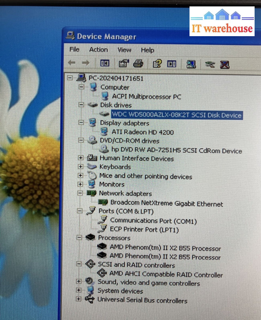Collapse the Processors category
This screenshot has height=320, width=261.
pyautogui.click(x=79, y=237)
